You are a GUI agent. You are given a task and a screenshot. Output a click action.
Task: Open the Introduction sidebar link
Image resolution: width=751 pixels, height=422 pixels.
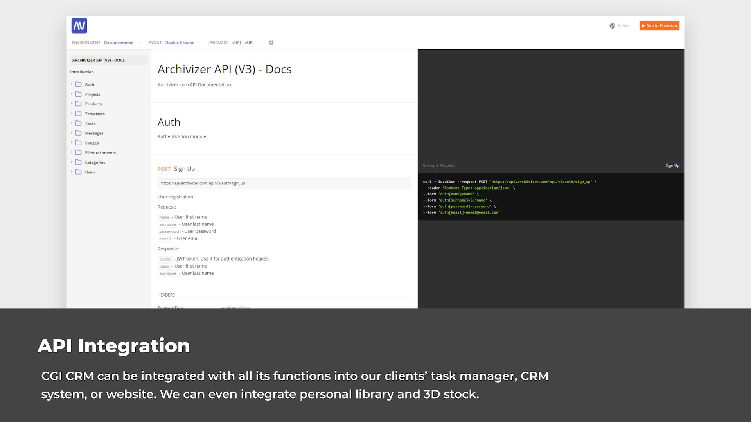click(x=82, y=72)
